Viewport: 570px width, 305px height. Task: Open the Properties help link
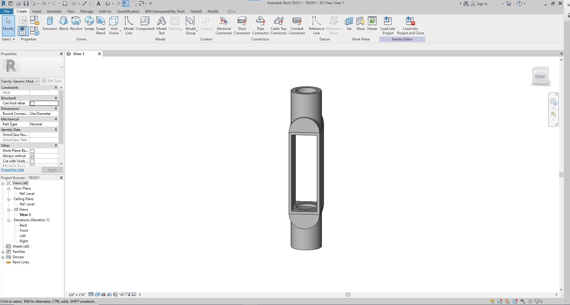coord(12,169)
